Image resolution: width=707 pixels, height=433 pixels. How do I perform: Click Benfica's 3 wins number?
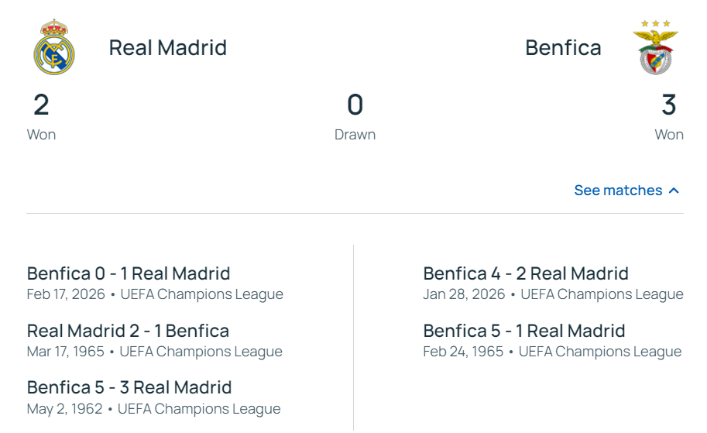click(669, 105)
